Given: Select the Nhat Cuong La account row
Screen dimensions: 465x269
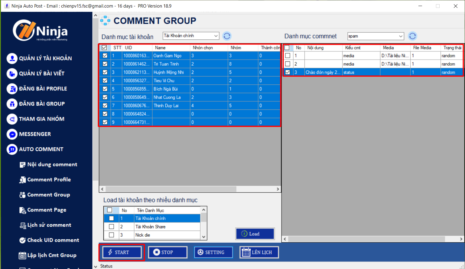Looking at the screenshot, I should (x=190, y=97).
